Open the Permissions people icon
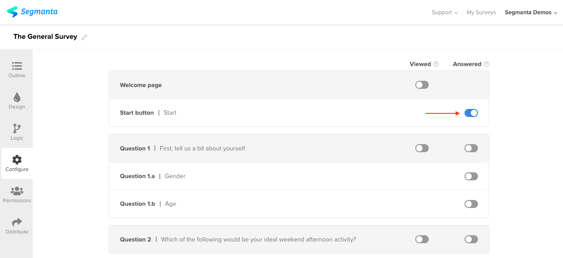The image size is (563, 258). click(x=17, y=191)
